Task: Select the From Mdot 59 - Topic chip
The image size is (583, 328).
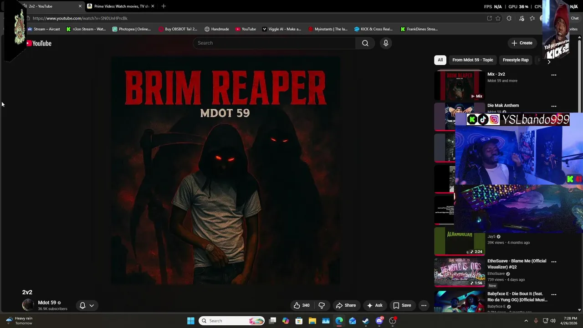Action: [473, 60]
